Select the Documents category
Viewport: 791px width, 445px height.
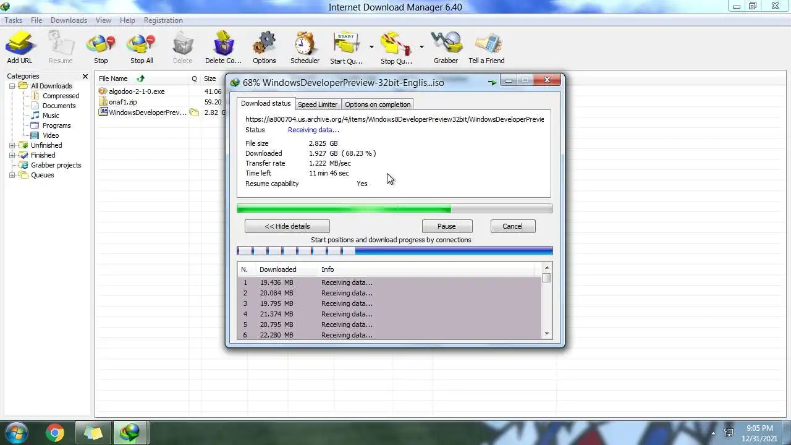[x=59, y=106]
